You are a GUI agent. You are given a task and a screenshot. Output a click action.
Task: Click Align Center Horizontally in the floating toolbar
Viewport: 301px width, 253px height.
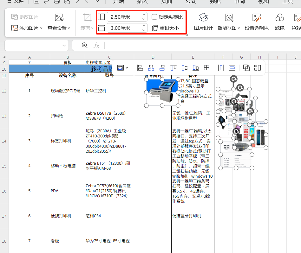pyautogui.click(x=151, y=68)
